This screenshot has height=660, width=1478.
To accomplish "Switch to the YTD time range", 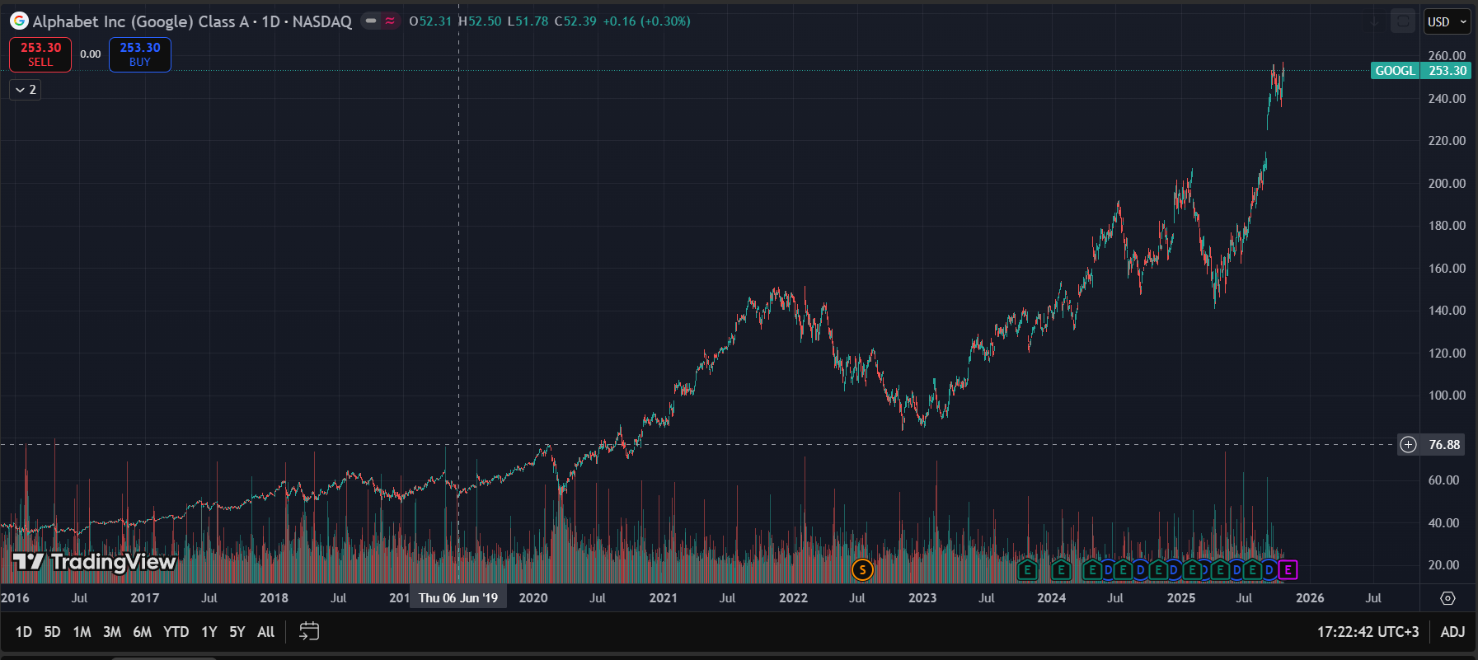I will [176, 632].
